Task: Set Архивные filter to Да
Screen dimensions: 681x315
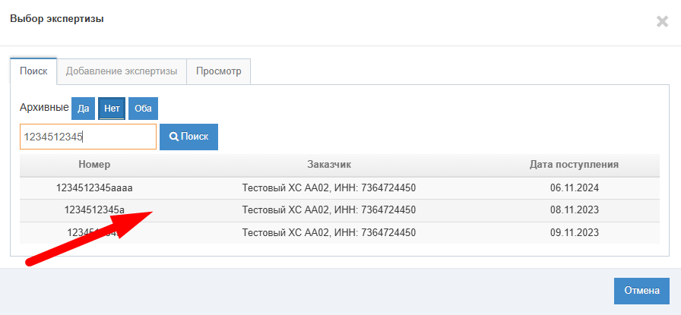Action: [x=83, y=109]
